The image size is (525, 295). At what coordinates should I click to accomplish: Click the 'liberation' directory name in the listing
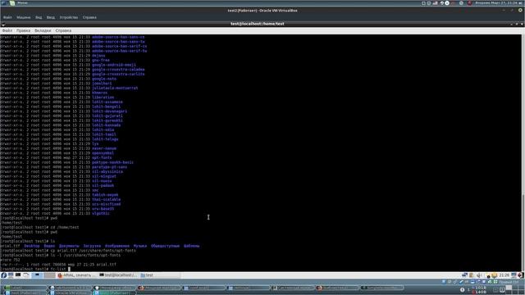tap(103, 98)
